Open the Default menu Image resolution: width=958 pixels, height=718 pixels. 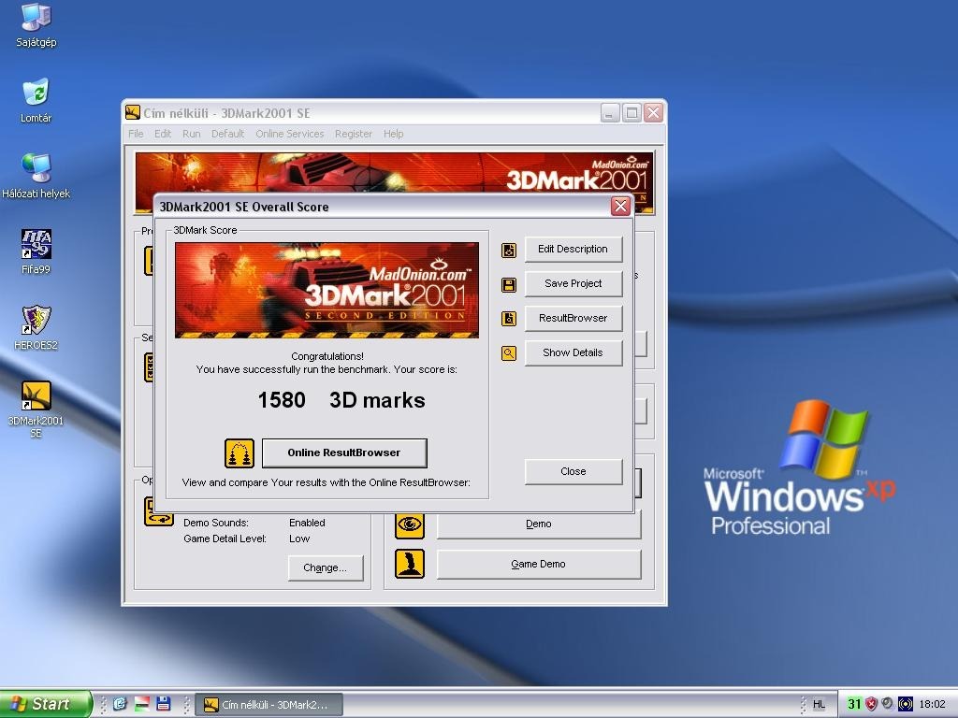pyautogui.click(x=228, y=134)
